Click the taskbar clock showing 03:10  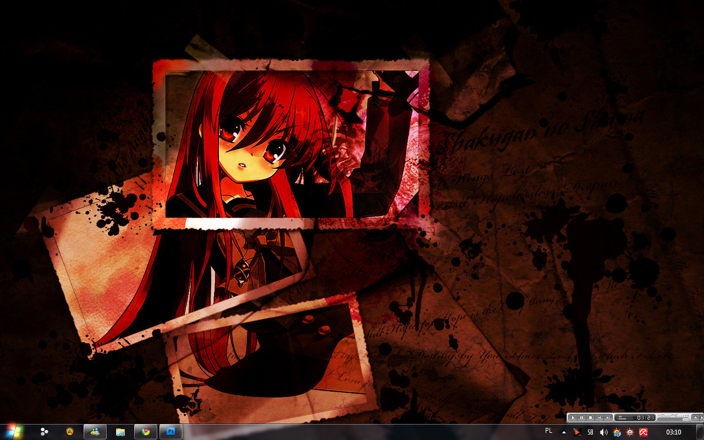673,432
